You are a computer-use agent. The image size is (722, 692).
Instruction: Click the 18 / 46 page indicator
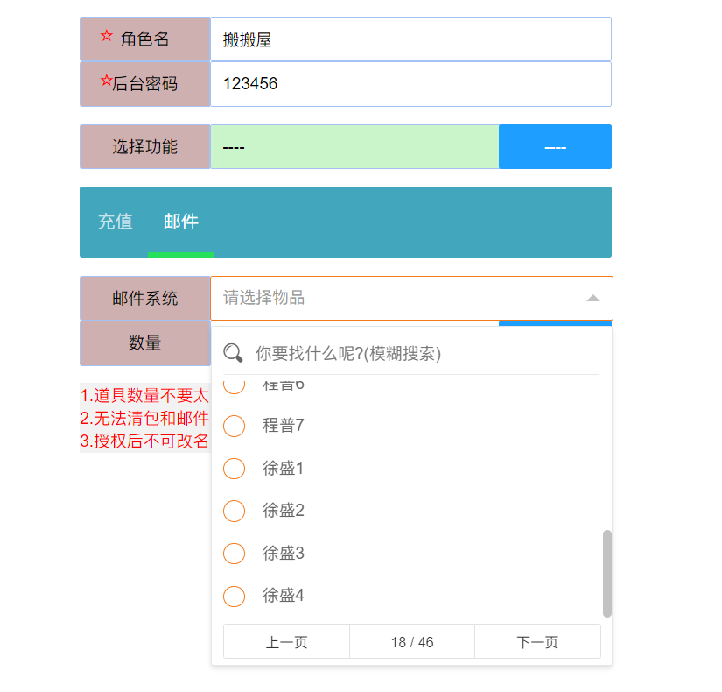click(x=412, y=642)
